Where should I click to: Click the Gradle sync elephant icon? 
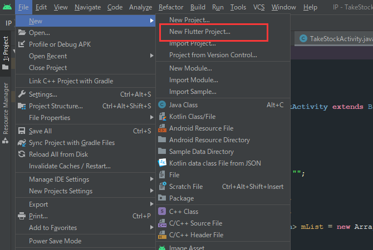[22, 142]
